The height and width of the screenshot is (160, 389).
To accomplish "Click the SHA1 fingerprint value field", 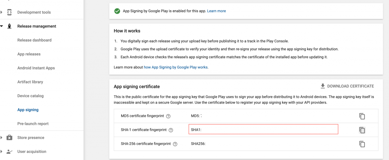I will pos(264,129).
